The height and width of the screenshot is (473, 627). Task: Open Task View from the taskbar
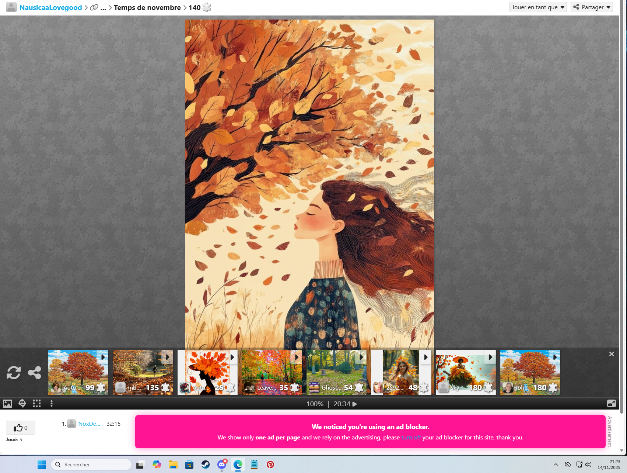tap(140, 465)
